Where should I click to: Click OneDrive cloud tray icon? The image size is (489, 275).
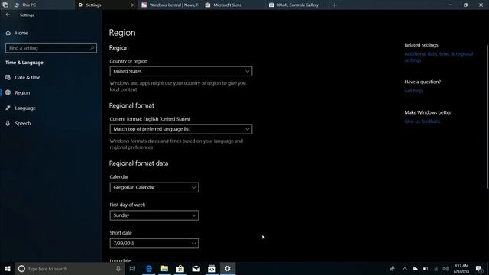pos(415,268)
